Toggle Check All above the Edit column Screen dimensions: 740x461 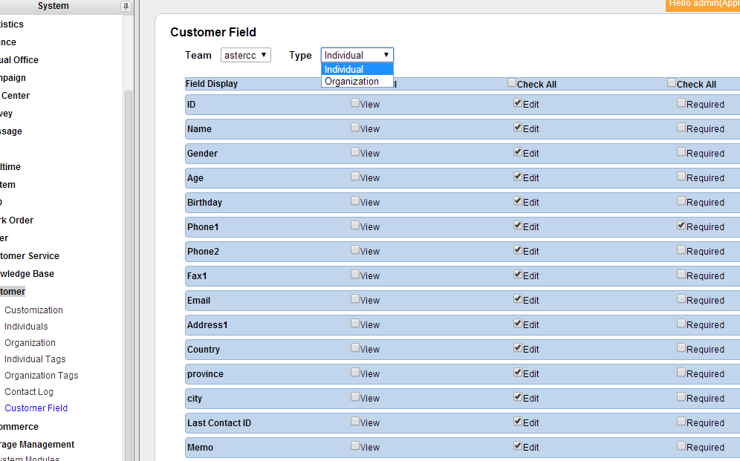pyautogui.click(x=512, y=83)
